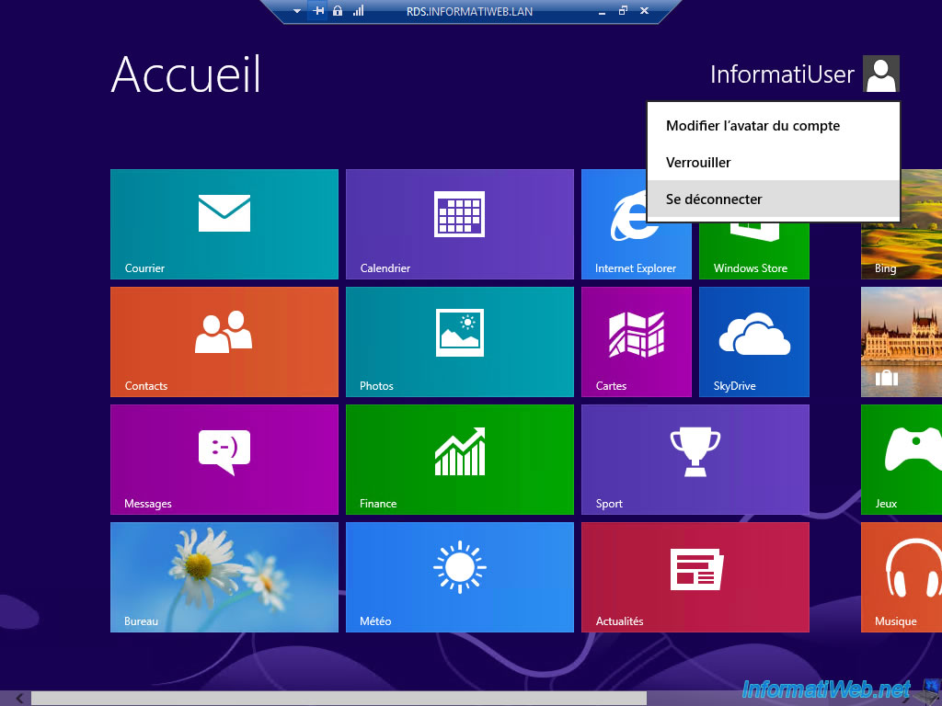The image size is (942, 706).
Task: Toggle the connection bar pin
Action: 317,11
